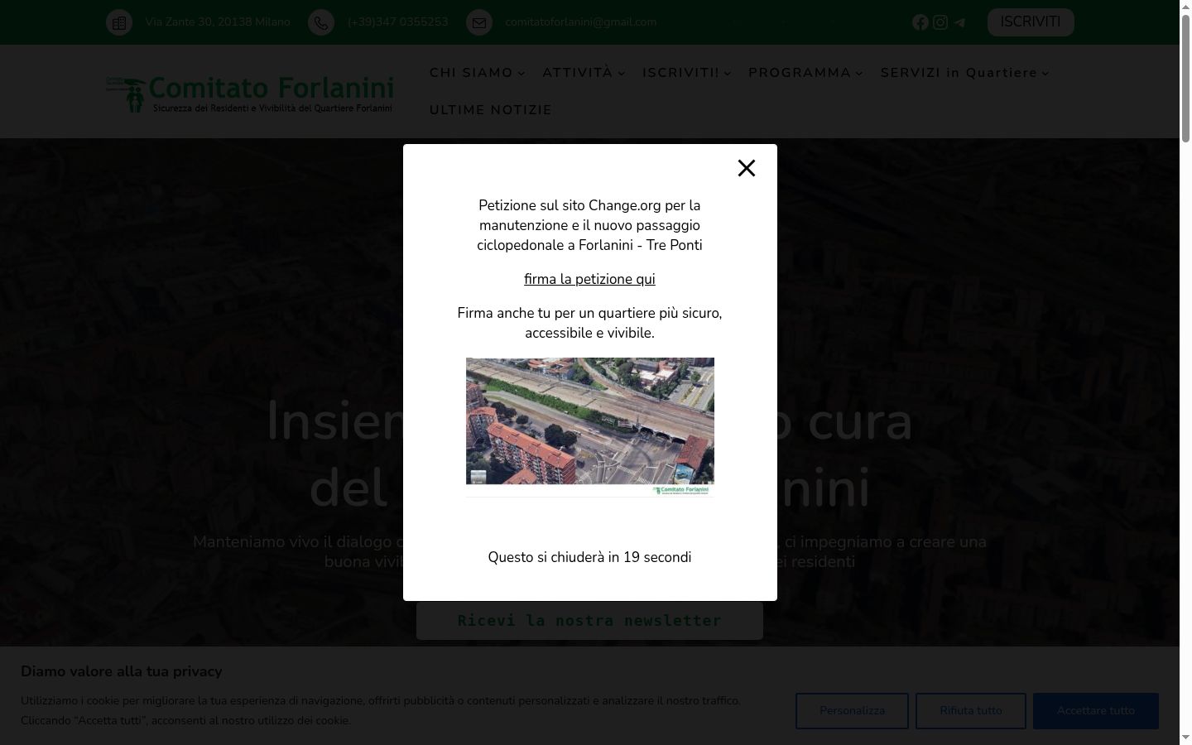Click 'Diamo valore alla tua privacy' heading

tap(122, 671)
